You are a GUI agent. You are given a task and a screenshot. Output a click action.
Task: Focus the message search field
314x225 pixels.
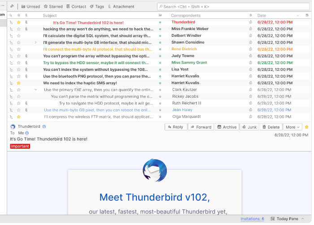pos(233,7)
